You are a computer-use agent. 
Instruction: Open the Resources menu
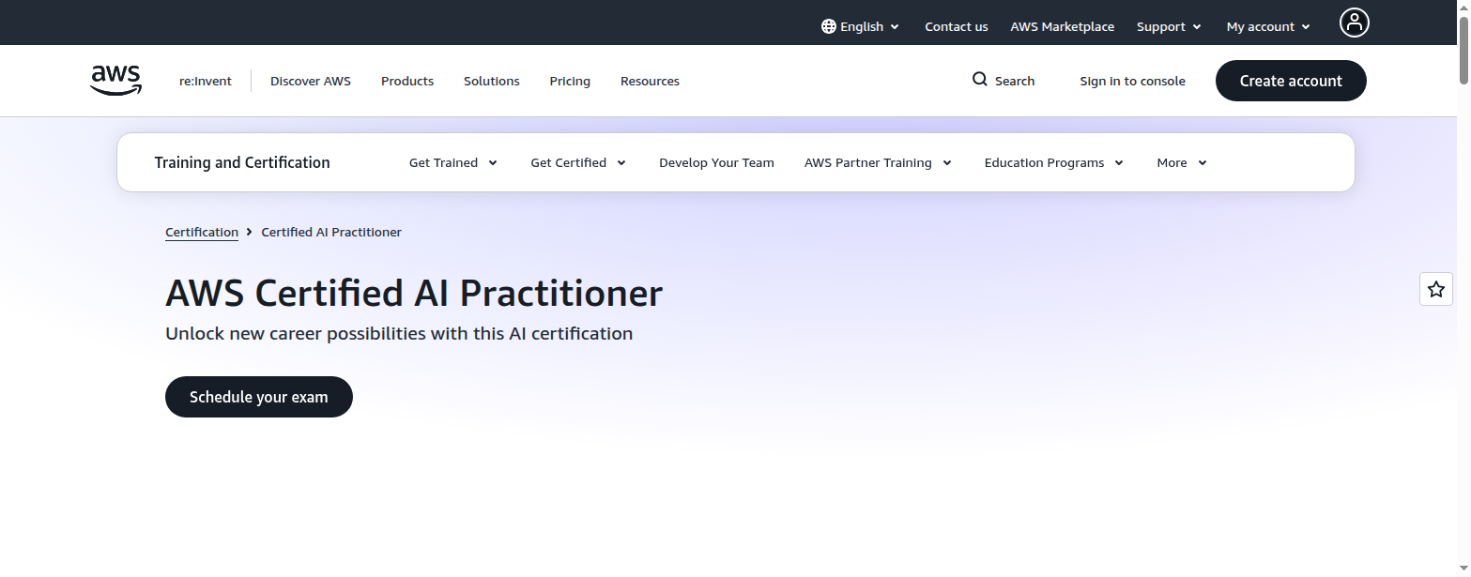[x=650, y=81]
